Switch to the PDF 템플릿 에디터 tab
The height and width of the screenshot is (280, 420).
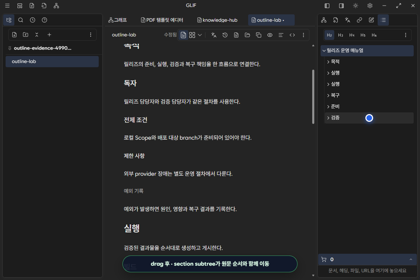(x=162, y=20)
